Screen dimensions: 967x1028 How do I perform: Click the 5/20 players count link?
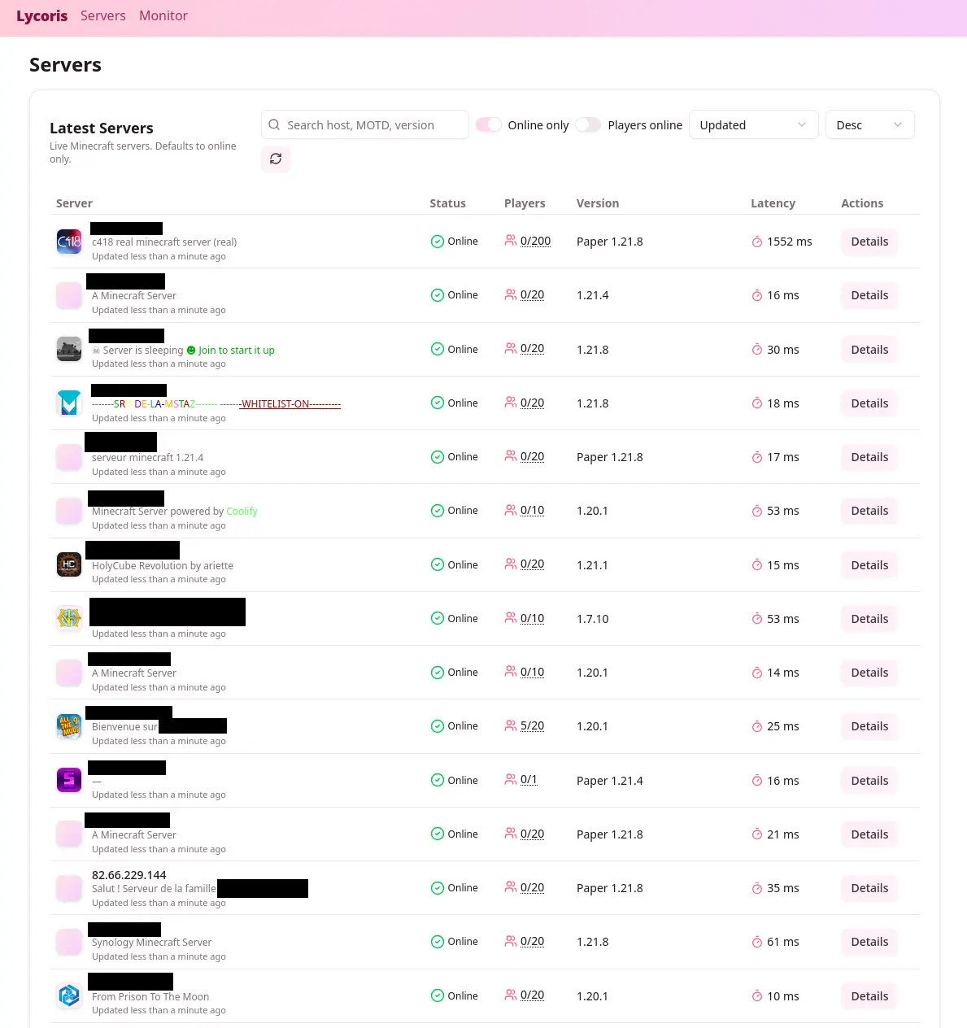pyautogui.click(x=532, y=726)
